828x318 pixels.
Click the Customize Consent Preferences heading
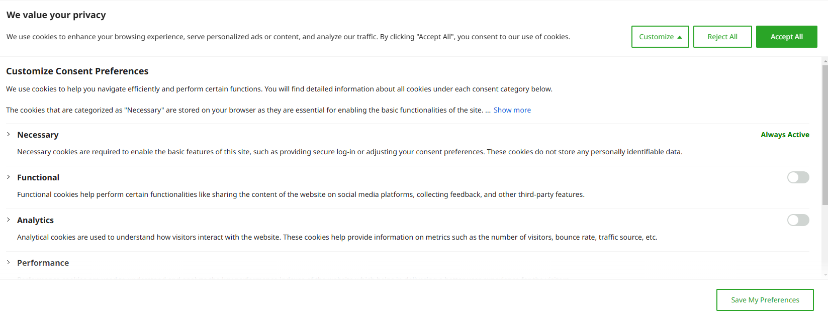[77, 71]
